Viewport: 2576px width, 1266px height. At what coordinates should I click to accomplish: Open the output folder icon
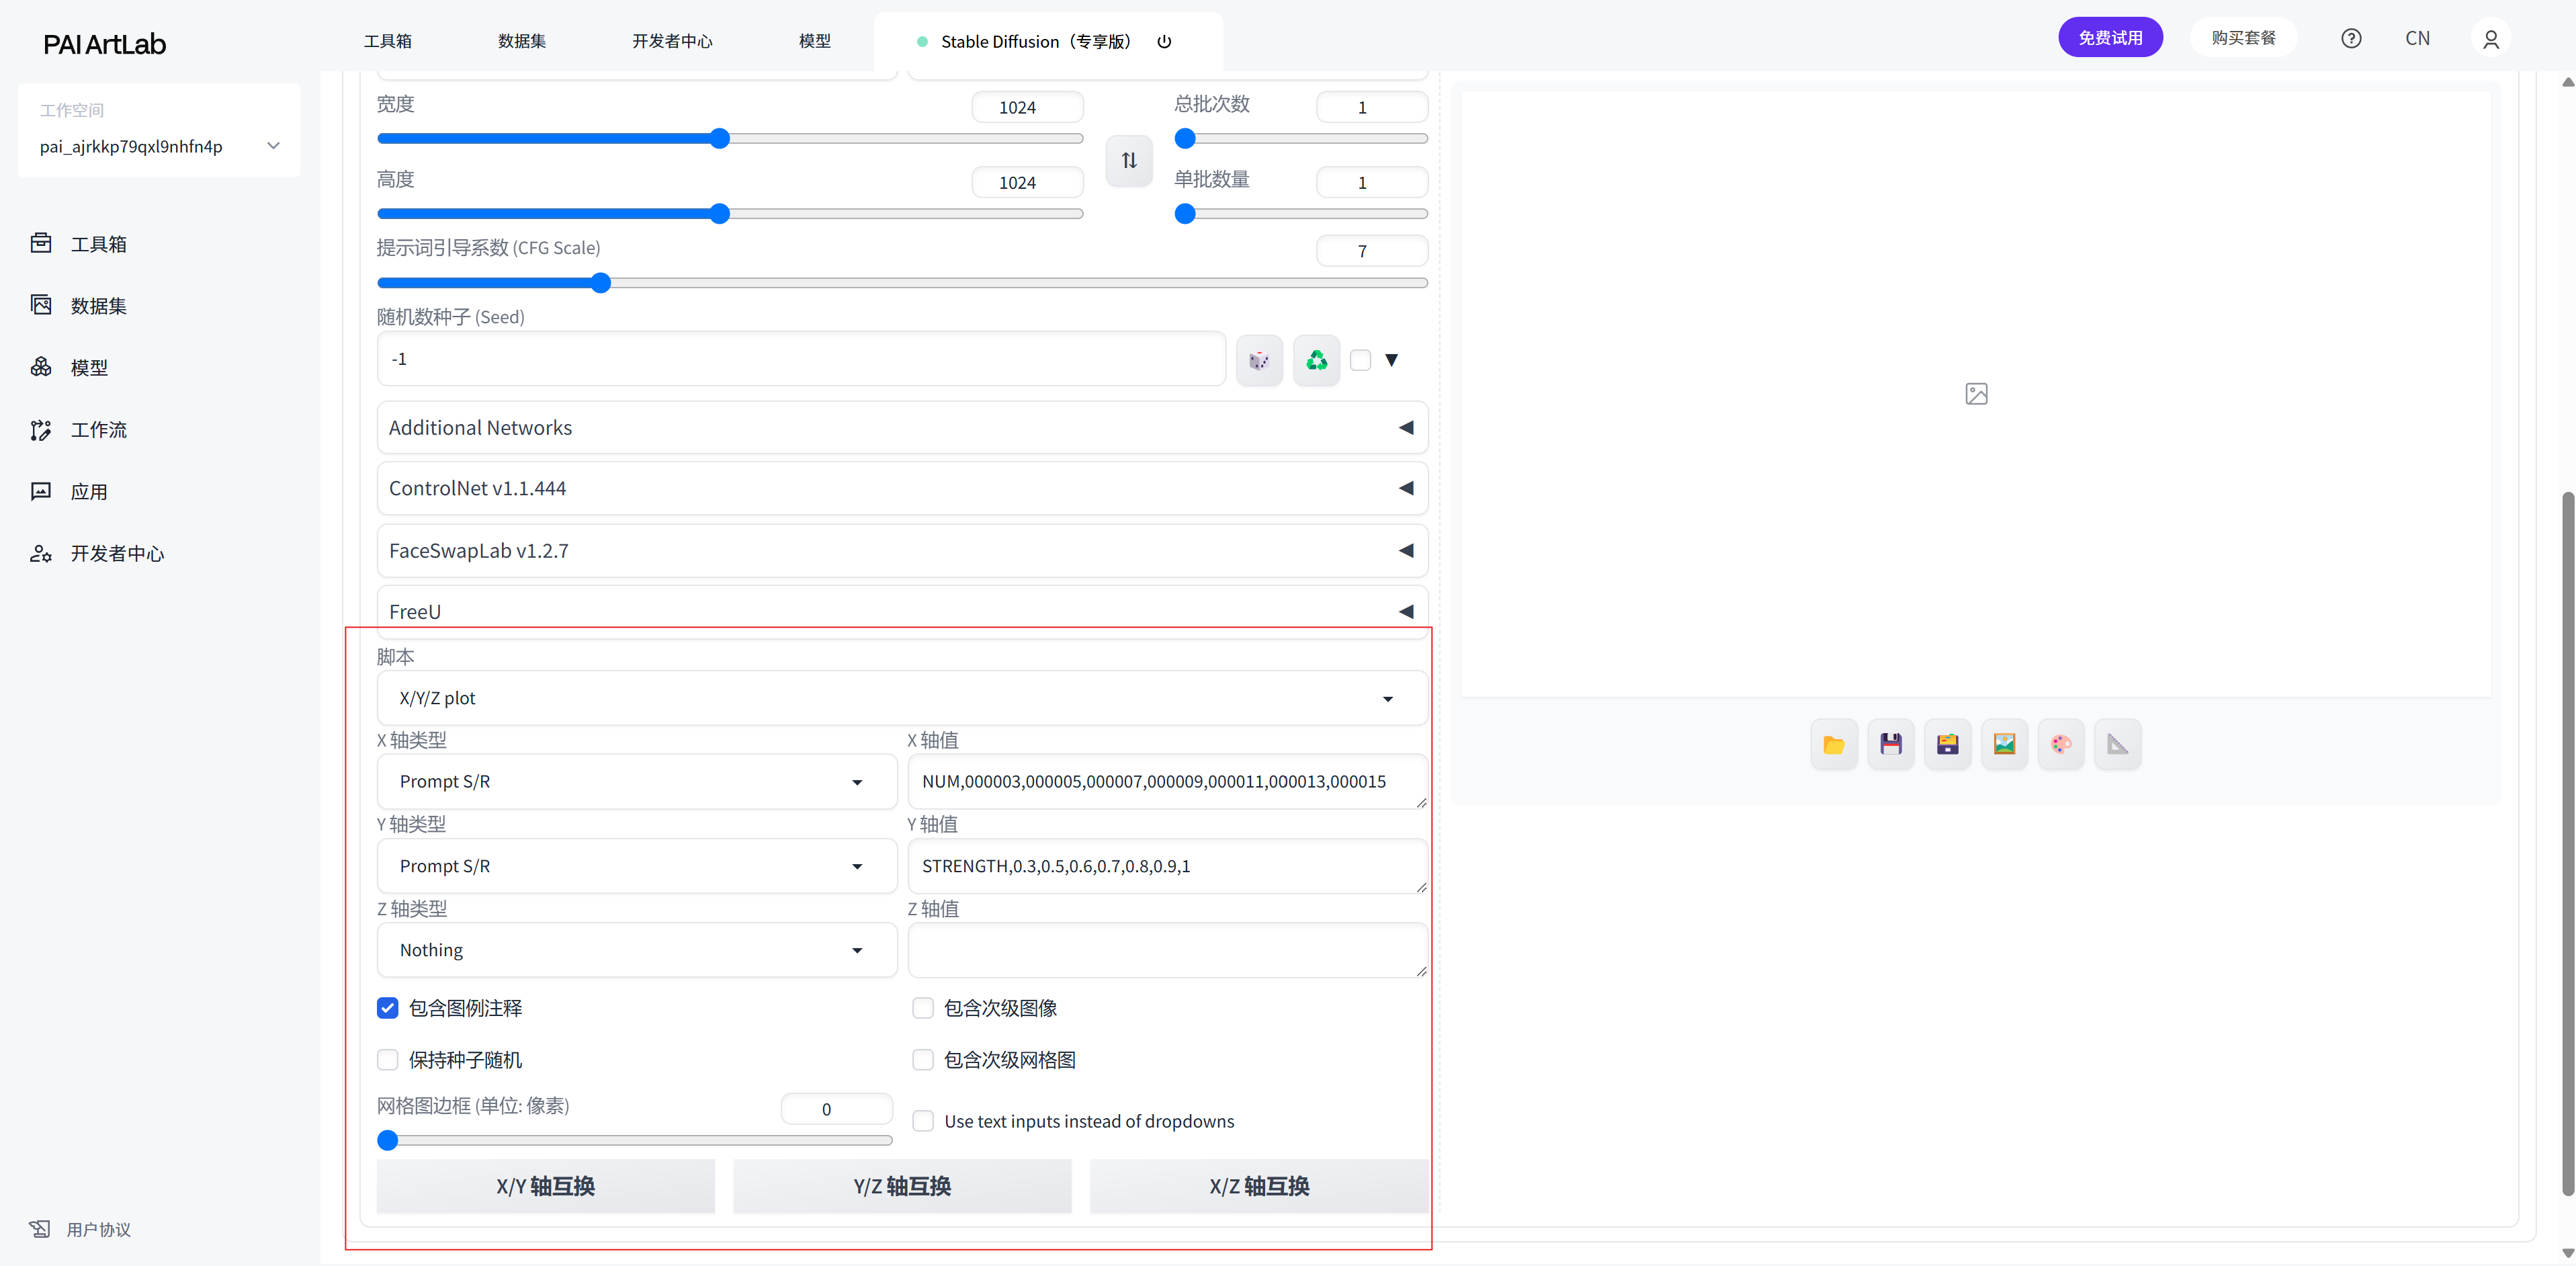pyautogui.click(x=1834, y=744)
